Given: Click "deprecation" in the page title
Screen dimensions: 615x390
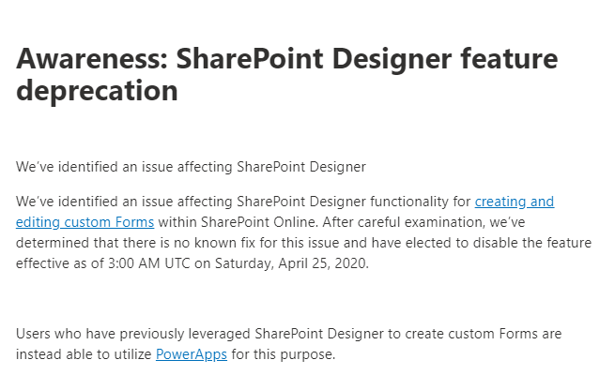Looking at the screenshot, I should coord(97,91).
